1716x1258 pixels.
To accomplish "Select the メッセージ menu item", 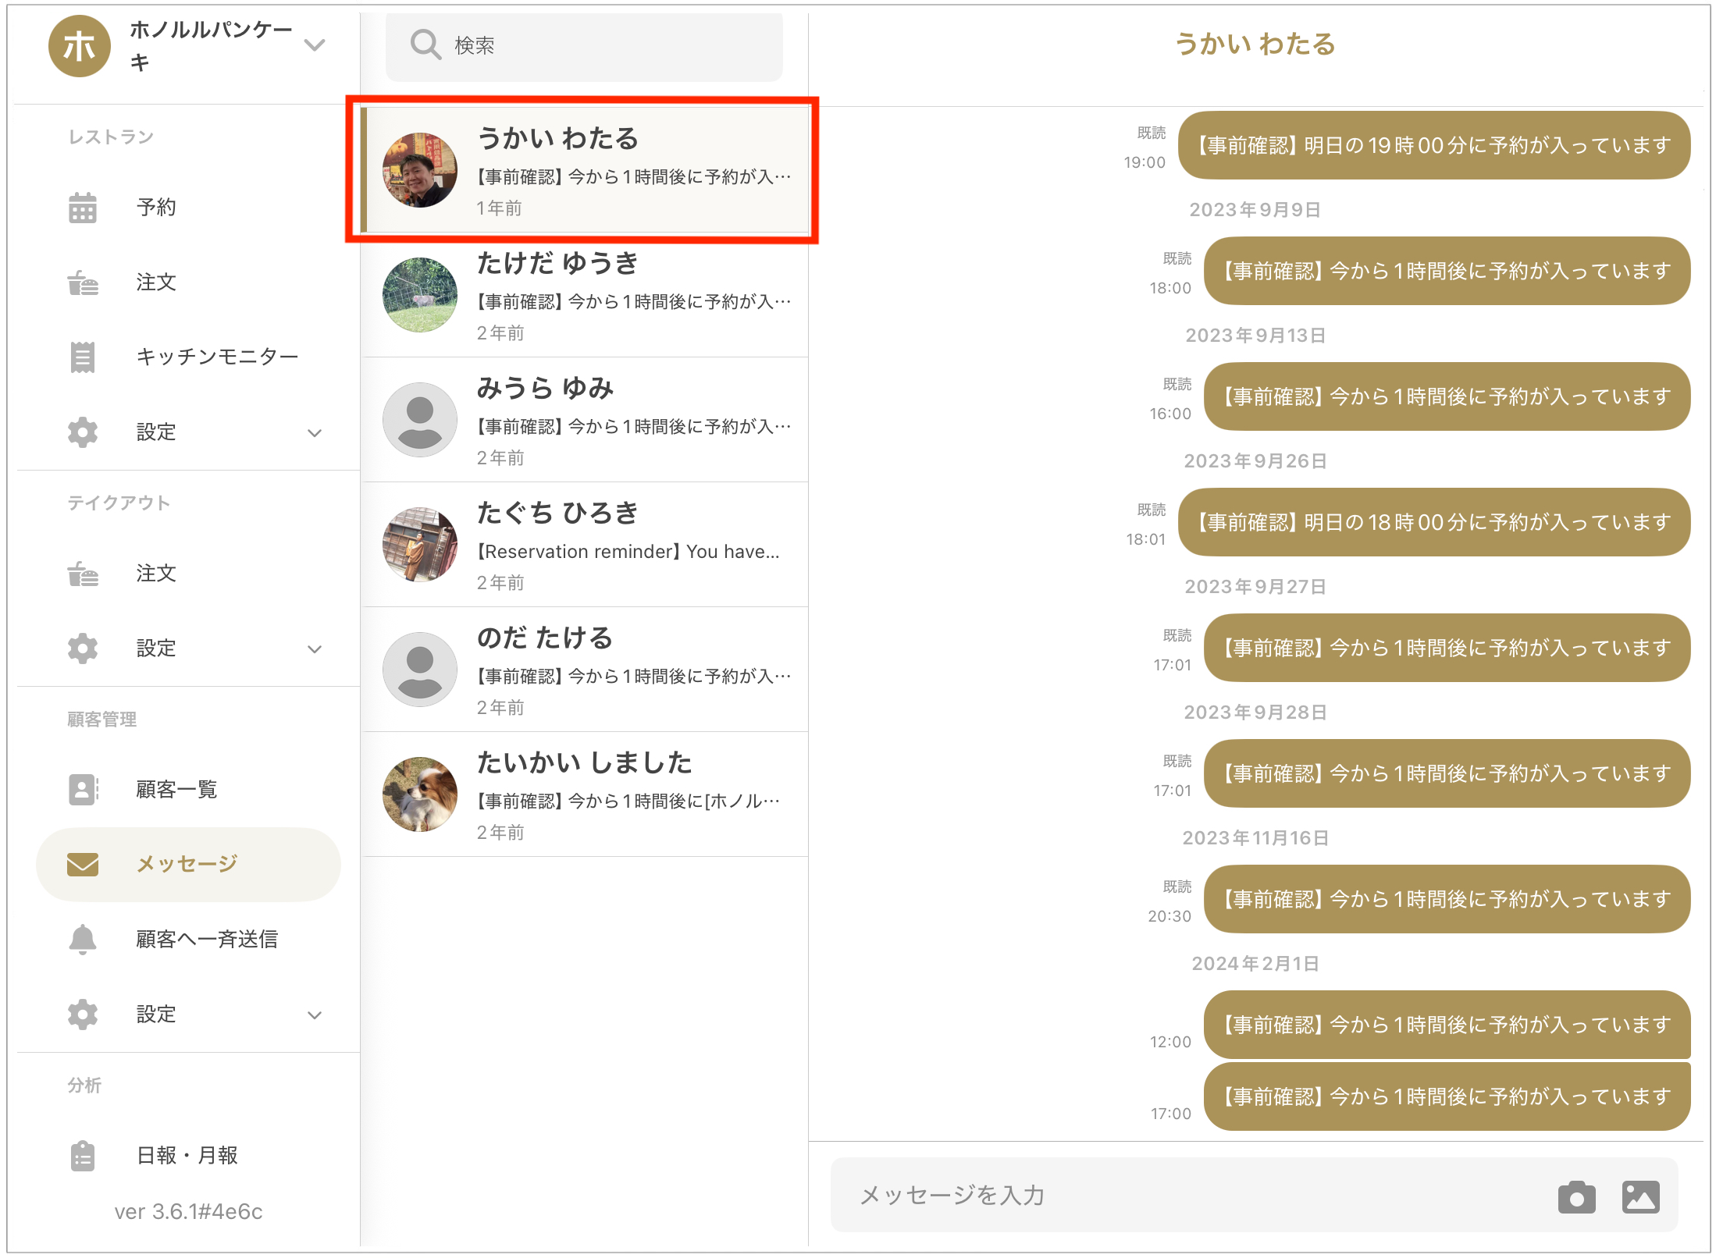I will click(188, 864).
